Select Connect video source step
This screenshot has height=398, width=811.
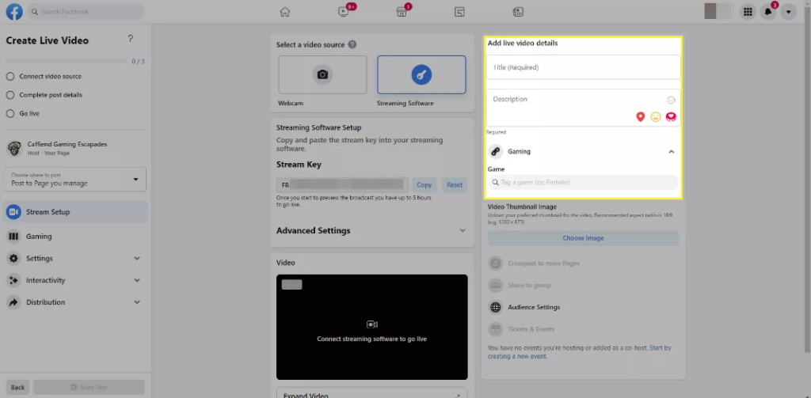pyautogui.click(x=45, y=76)
